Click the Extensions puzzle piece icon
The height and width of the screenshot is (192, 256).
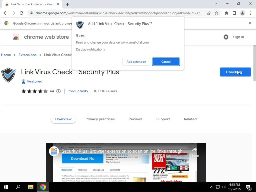coord(226,13)
